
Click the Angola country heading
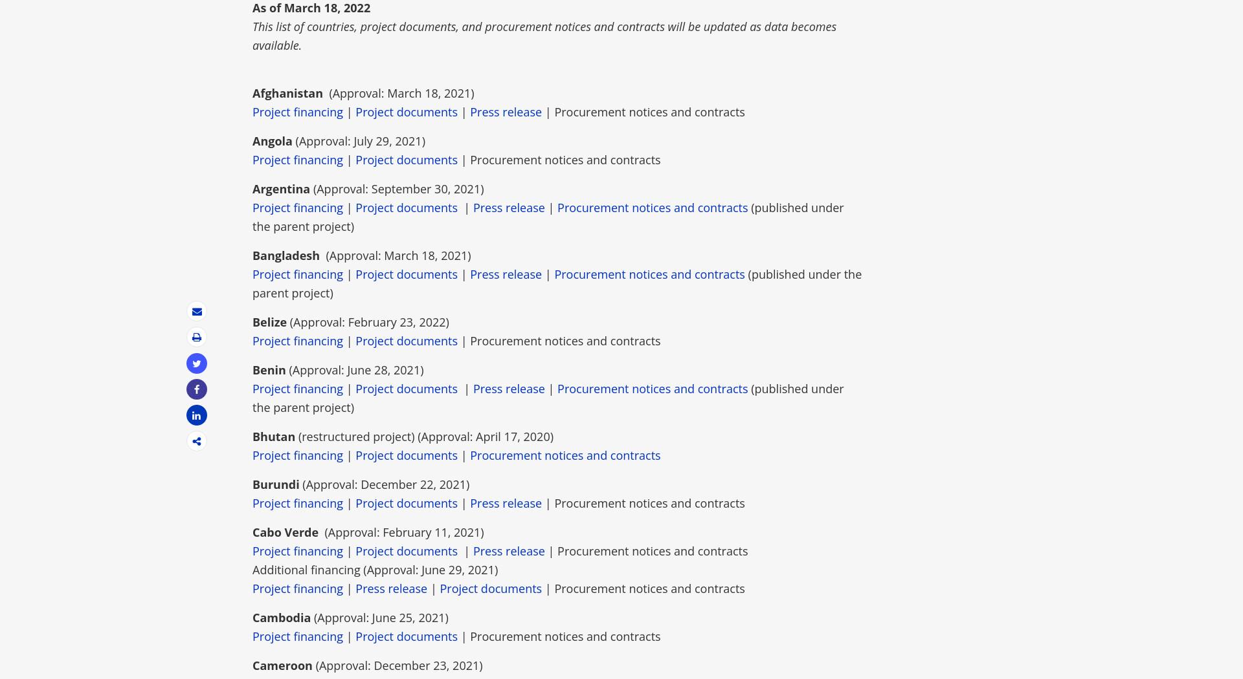pyautogui.click(x=272, y=141)
